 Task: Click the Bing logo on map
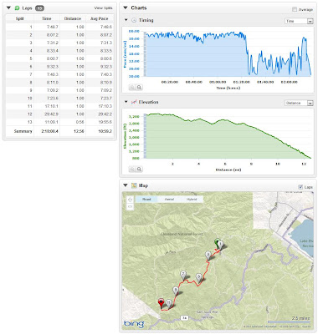[x=134, y=324]
